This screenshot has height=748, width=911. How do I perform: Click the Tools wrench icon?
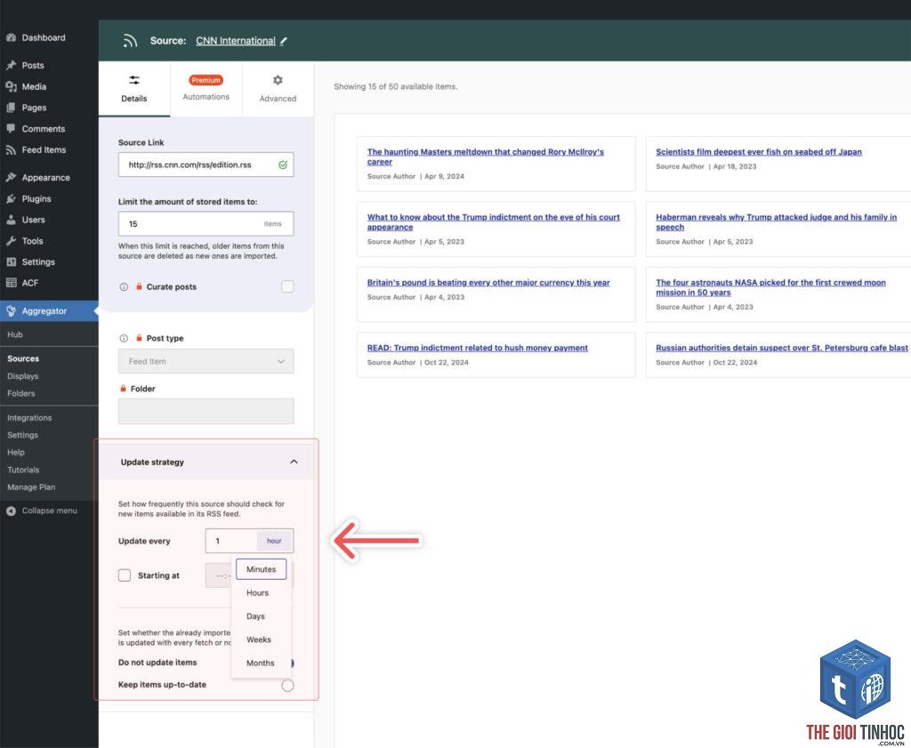point(11,241)
